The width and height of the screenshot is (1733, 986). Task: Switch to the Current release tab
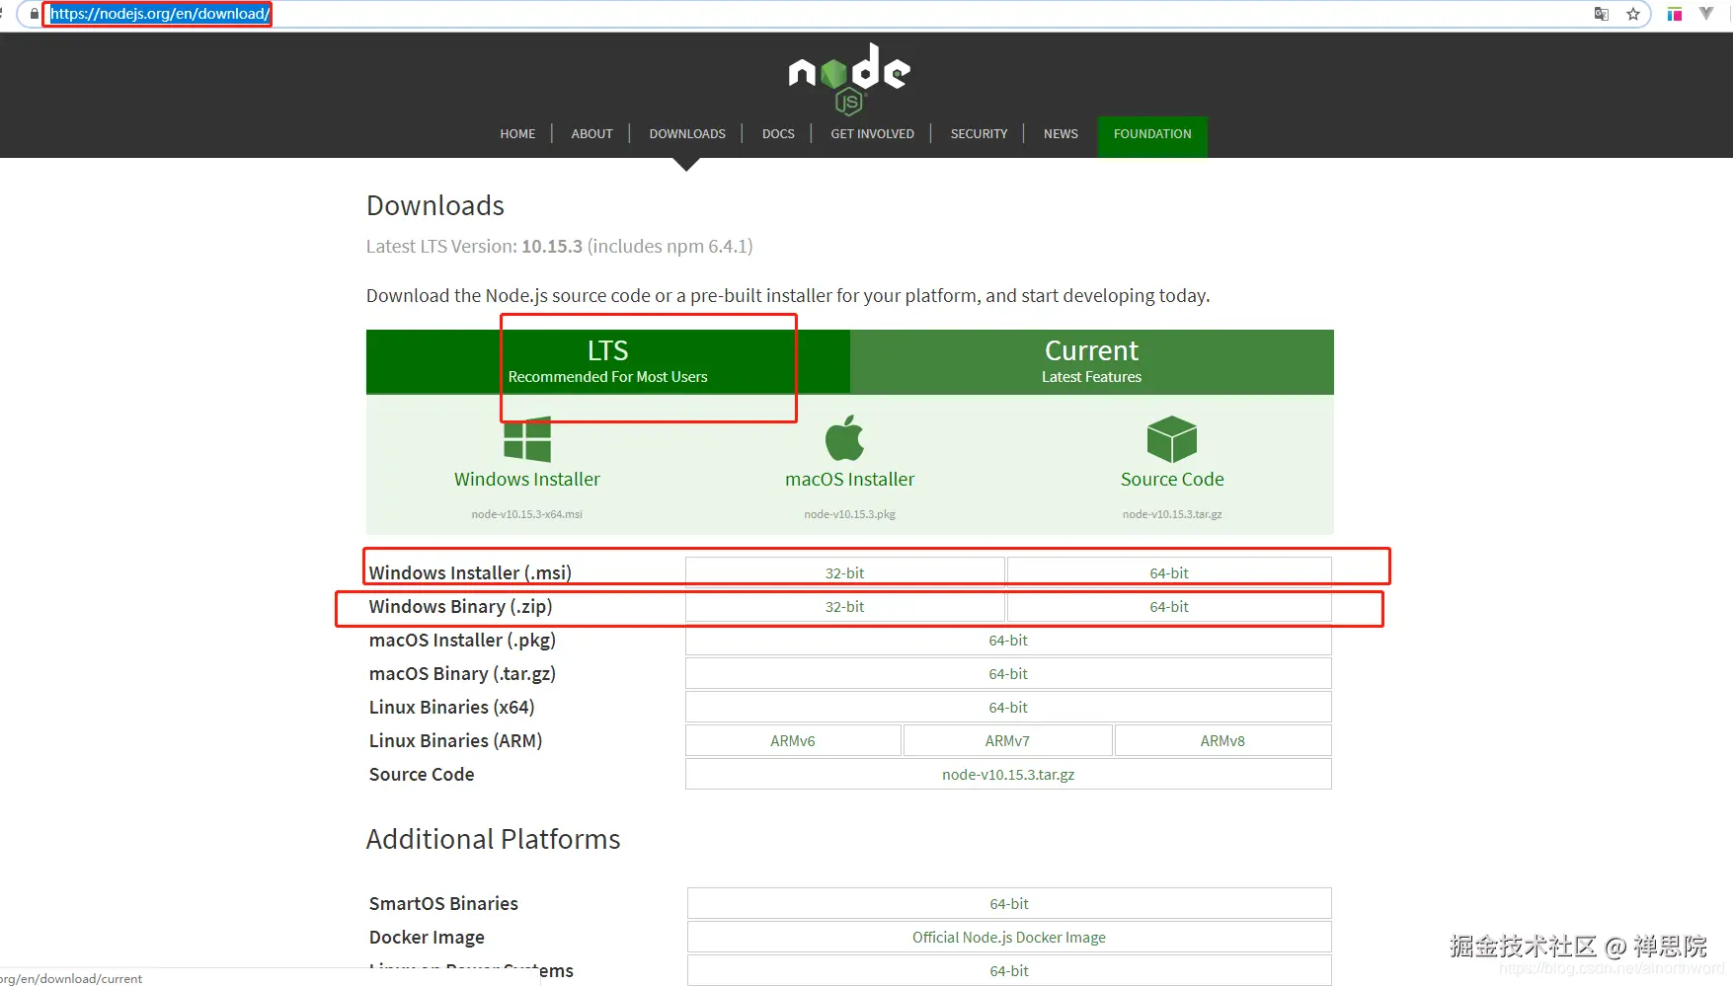tap(1092, 361)
